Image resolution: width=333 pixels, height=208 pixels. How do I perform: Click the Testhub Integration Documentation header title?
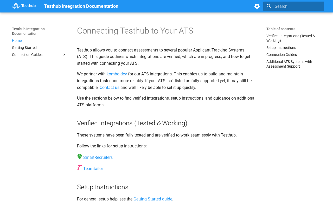pos(81,6)
